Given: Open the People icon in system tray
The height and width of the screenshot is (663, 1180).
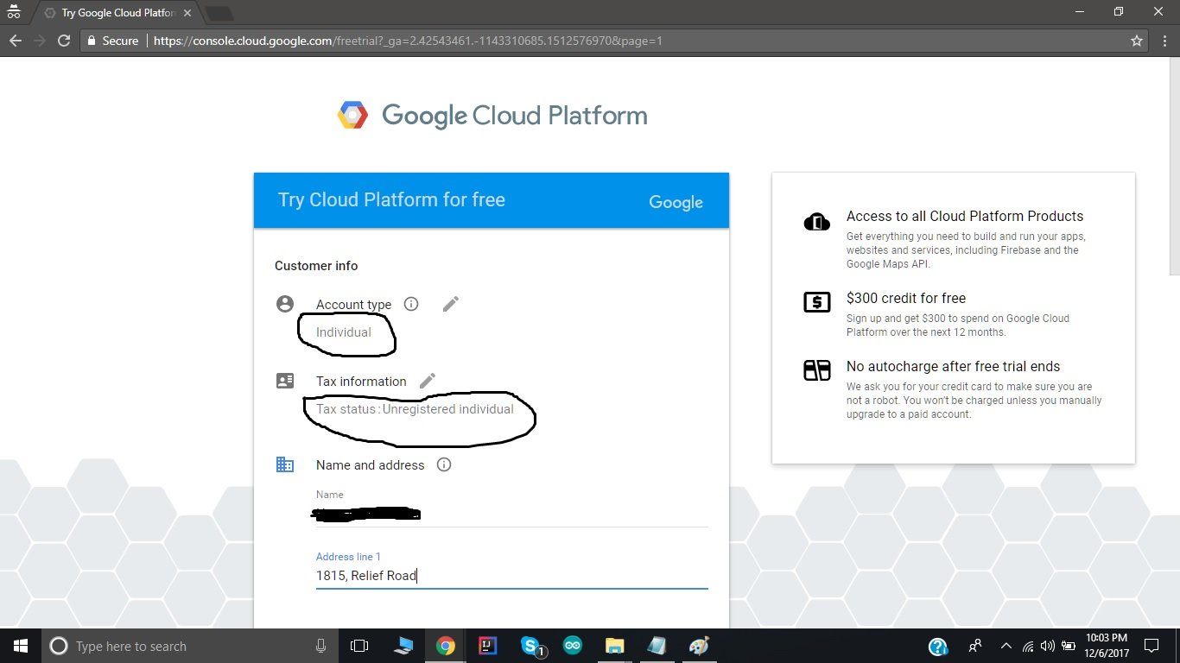Looking at the screenshot, I should point(975,646).
